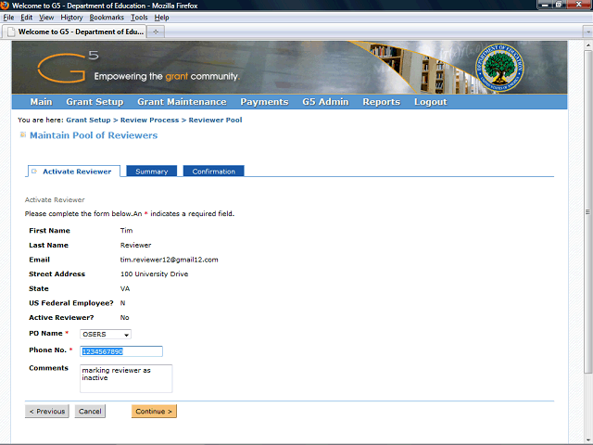Click into the Comments text area

[126, 378]
